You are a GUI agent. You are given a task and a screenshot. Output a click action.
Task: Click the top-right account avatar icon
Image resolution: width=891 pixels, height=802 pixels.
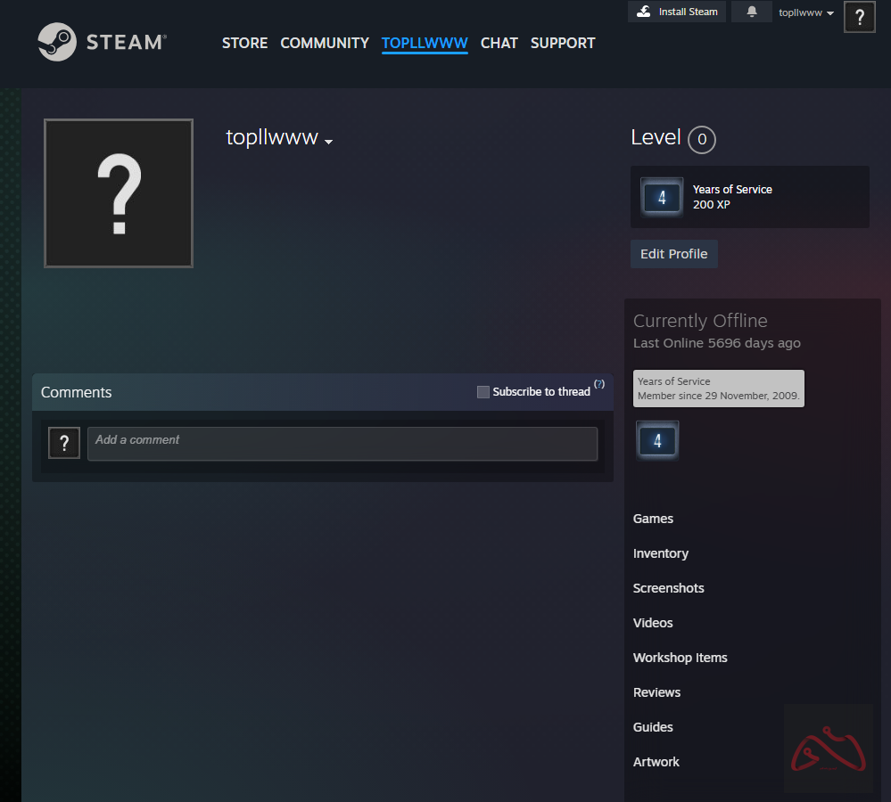coord(859,17)
